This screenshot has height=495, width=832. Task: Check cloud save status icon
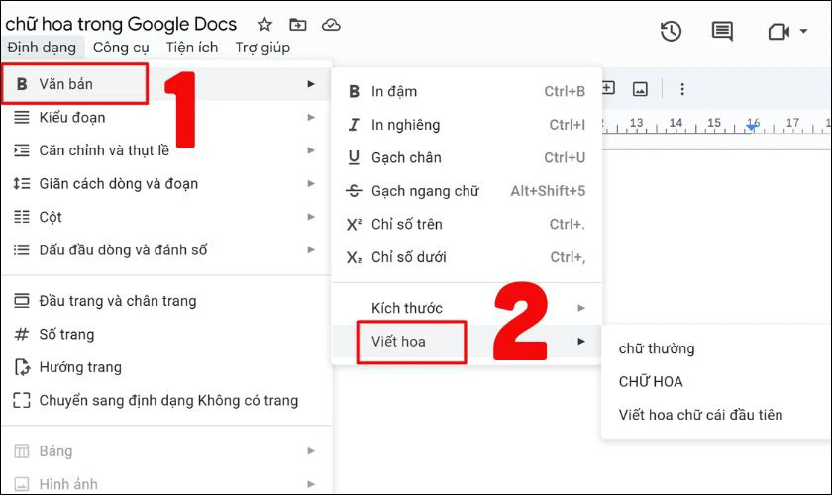[331, 25]
